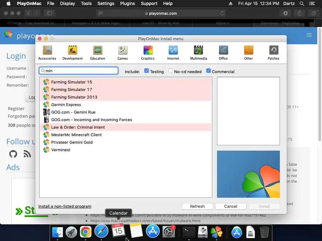Click the Refresh button
322x241 pixels.
pyautogui.click(x=197, y=206)
